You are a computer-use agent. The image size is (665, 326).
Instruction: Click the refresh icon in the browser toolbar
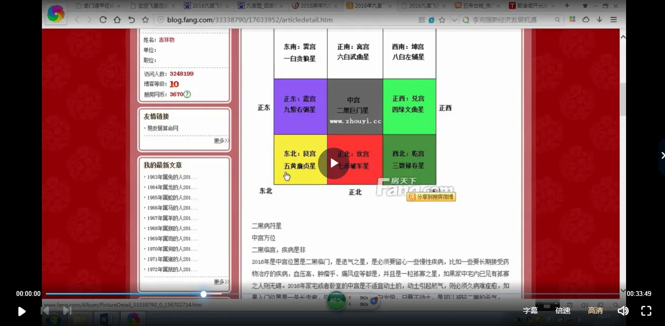point(103,20)
